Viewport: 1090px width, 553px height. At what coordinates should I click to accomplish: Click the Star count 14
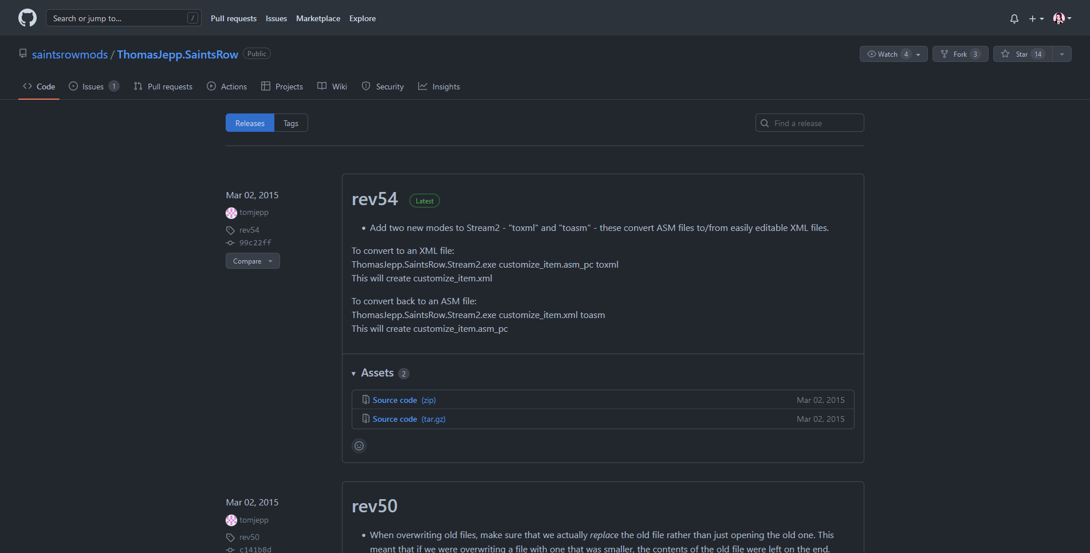point(1038,54)
